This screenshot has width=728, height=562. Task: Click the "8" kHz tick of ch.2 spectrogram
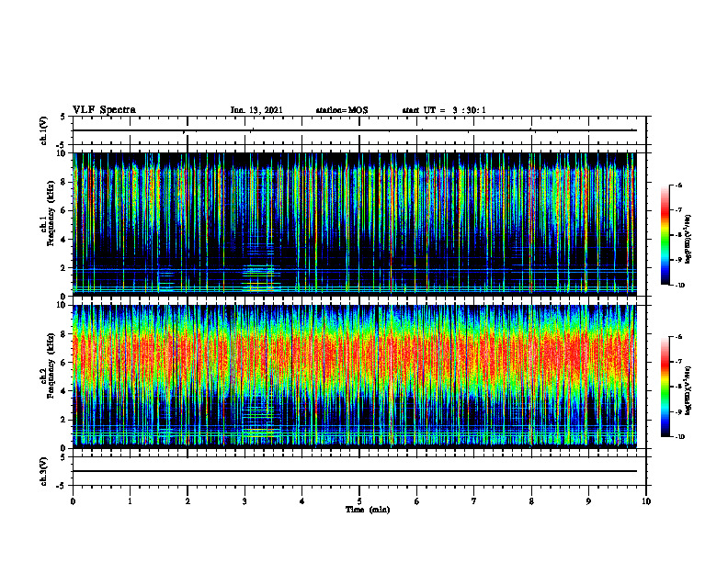(63, 334)
